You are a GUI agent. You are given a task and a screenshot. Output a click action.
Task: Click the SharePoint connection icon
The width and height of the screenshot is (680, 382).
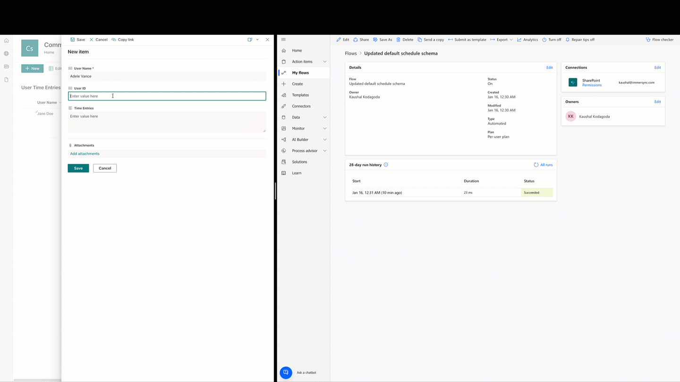tap(573, 83)
